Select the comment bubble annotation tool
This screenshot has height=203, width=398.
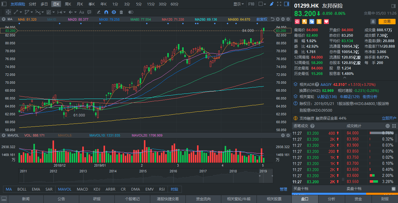click(x=89, y=12)
